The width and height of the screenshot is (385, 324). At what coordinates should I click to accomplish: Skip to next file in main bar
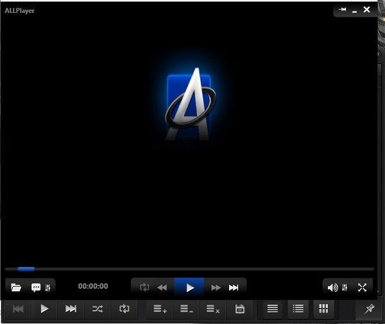[234, 287]
